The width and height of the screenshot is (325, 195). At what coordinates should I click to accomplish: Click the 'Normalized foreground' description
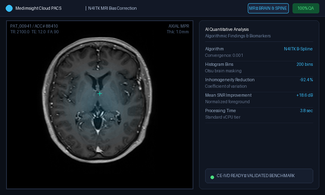point(227,102)
